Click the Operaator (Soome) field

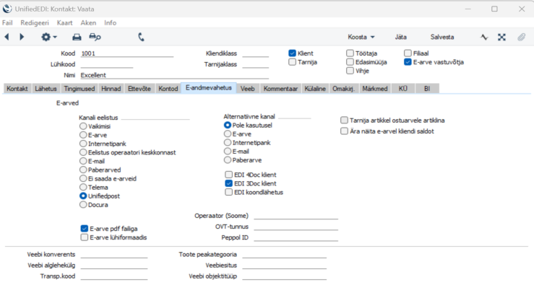pyautogui.click(x=296, y=216)
